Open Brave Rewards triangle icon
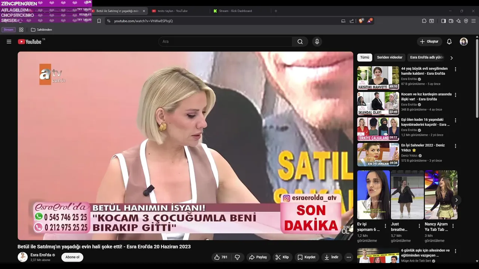 click(x=369, y=21)
